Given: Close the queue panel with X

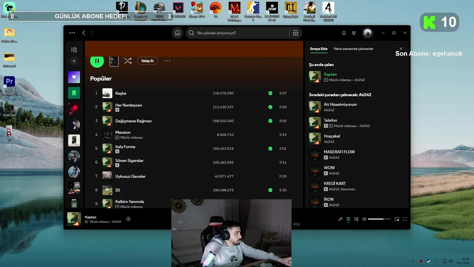Looking at the screenshot, I should point(401,49).
